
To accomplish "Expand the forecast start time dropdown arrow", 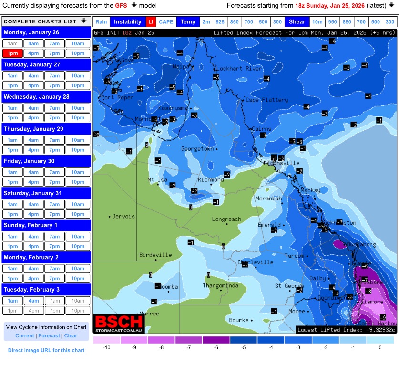I will (x=392, y=5).
